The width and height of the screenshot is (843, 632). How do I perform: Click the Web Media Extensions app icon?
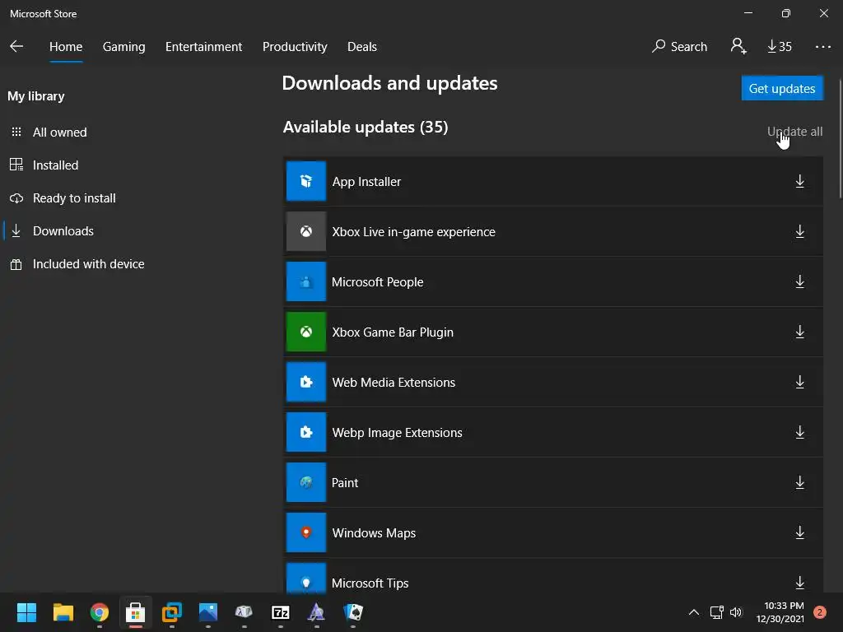[x=306, y=382]
